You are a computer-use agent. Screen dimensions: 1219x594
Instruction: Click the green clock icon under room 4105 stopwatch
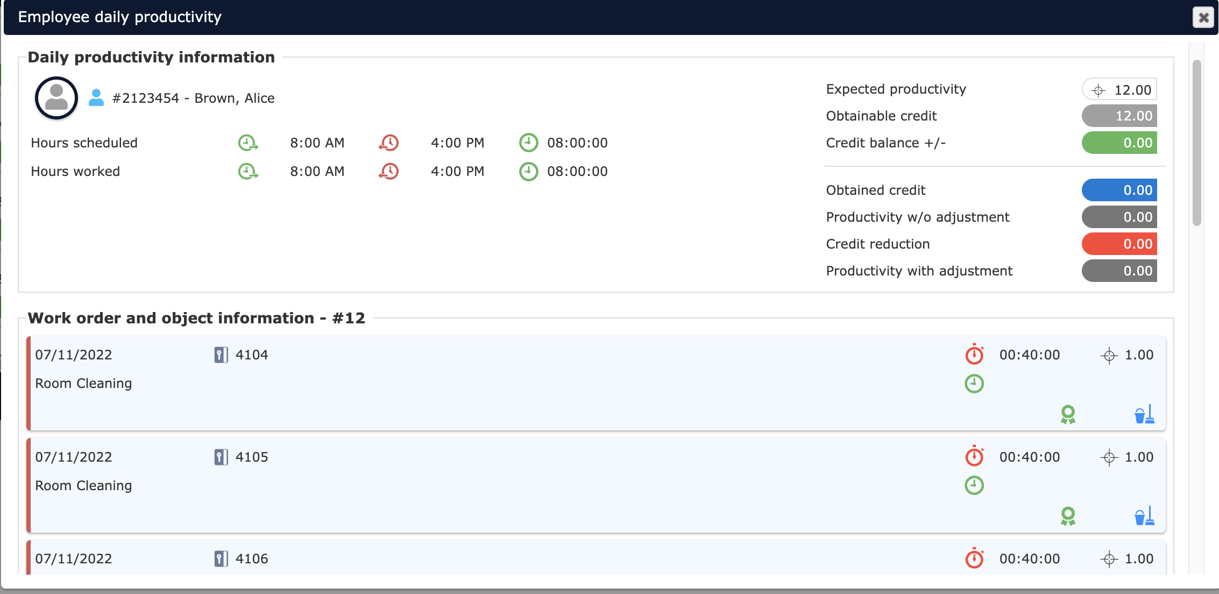(x=974, y=485)
